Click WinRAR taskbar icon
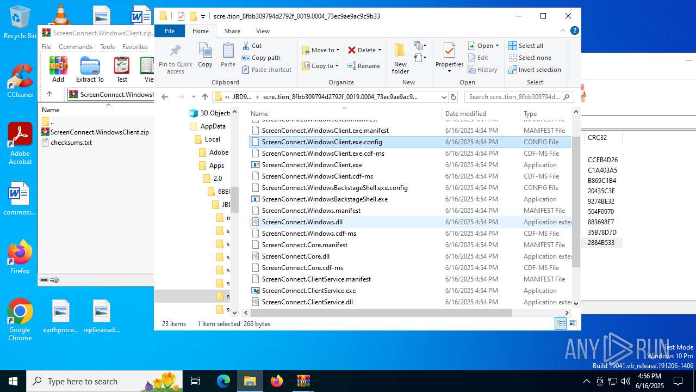696x392 pixels. [303, 381]
